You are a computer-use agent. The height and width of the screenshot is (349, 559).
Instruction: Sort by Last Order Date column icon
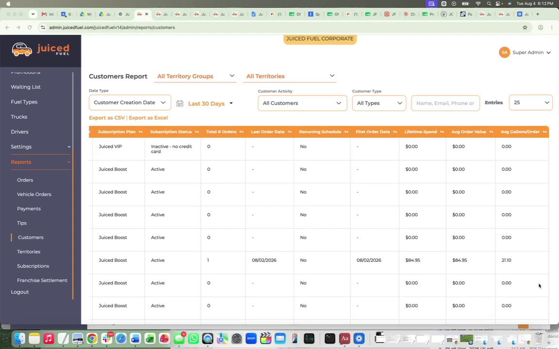click(290, 132)
